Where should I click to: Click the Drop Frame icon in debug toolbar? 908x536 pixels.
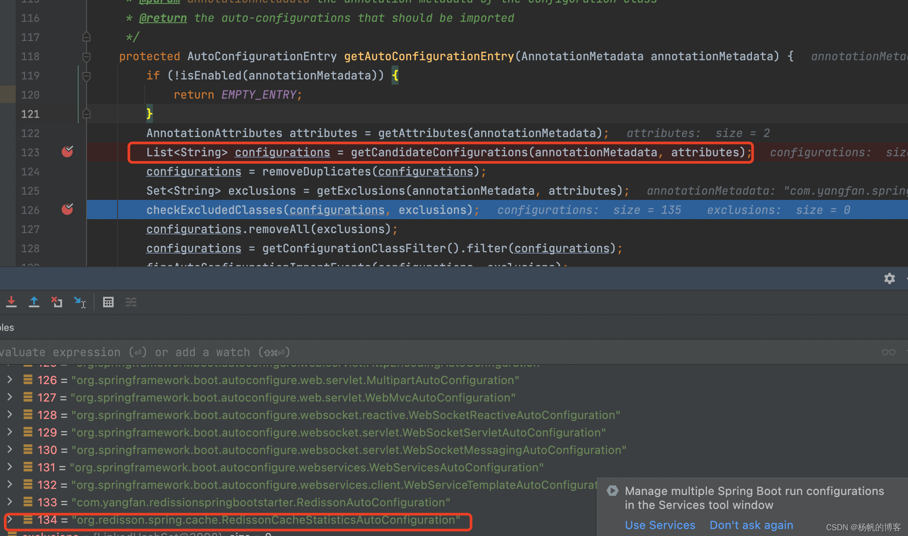[56, 302]
